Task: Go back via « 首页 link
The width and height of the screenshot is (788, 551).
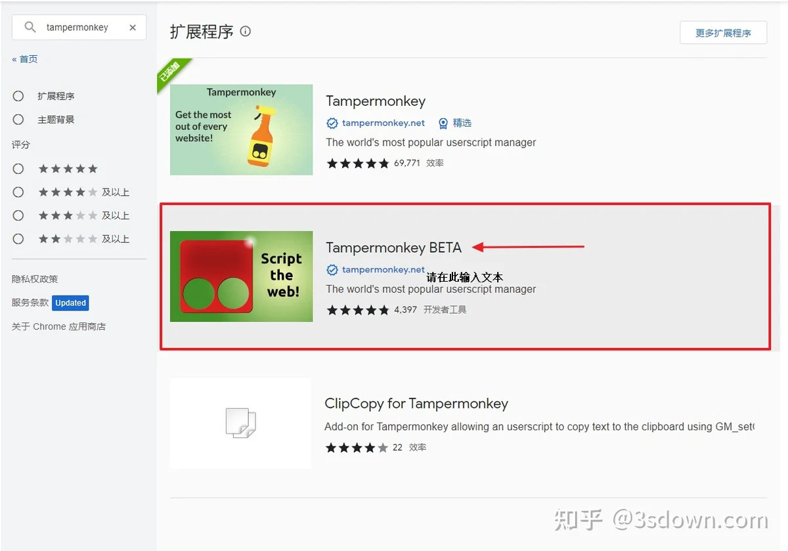Action: tap(25, 59)
